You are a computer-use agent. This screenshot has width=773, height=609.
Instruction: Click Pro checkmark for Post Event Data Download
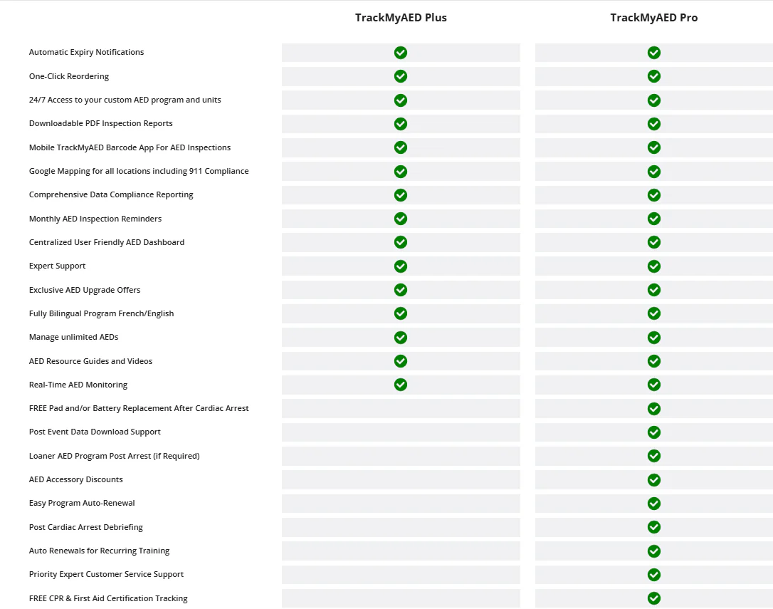(653, 432)
